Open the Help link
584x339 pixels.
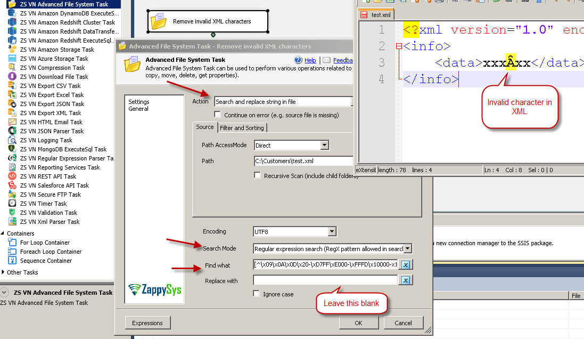pyautogui.click(x=310, y=60)
